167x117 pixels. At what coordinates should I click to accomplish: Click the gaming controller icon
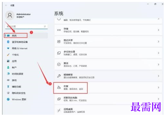pos(8,80)
